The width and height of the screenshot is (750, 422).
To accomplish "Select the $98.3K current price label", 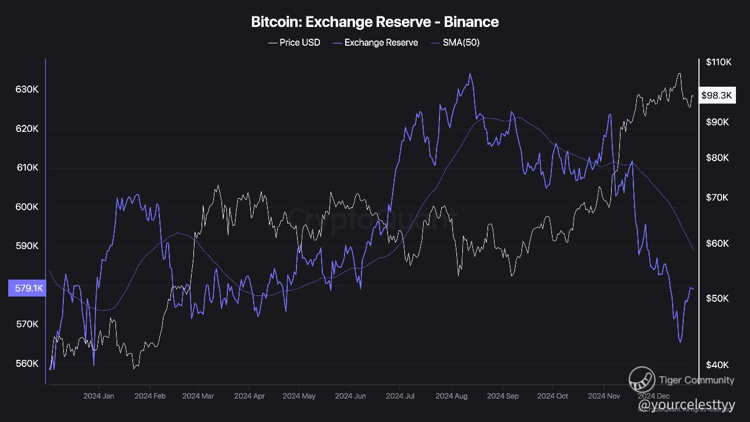I will 716,96.
